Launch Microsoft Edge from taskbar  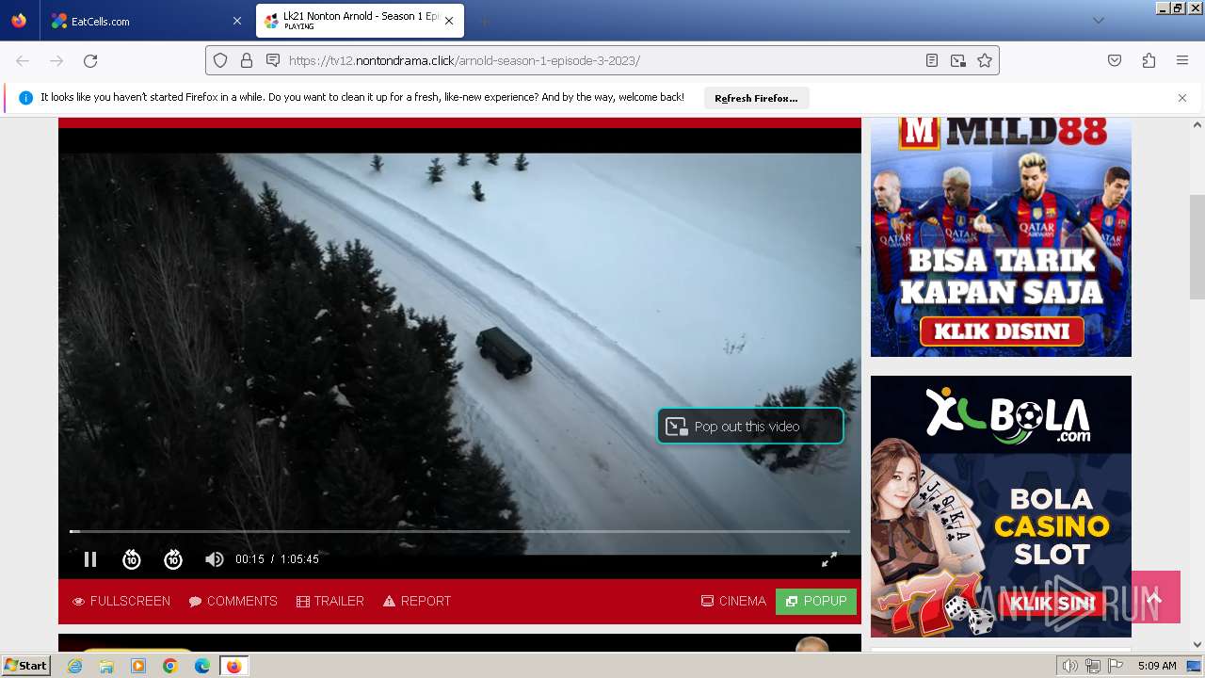click(x=202, y=666)
